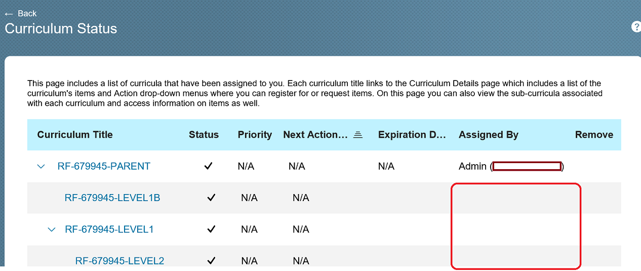Open the RF-679945-LEVEL1 curriculum link

(x=109, y=229)
